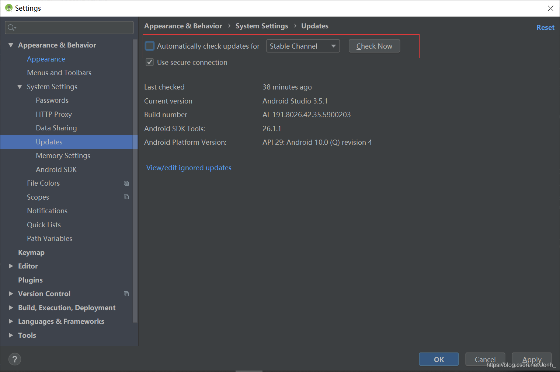The height and width of the screenshot is (372, 560).
Task: Expand the Tools section
Action: coord(11,335)
